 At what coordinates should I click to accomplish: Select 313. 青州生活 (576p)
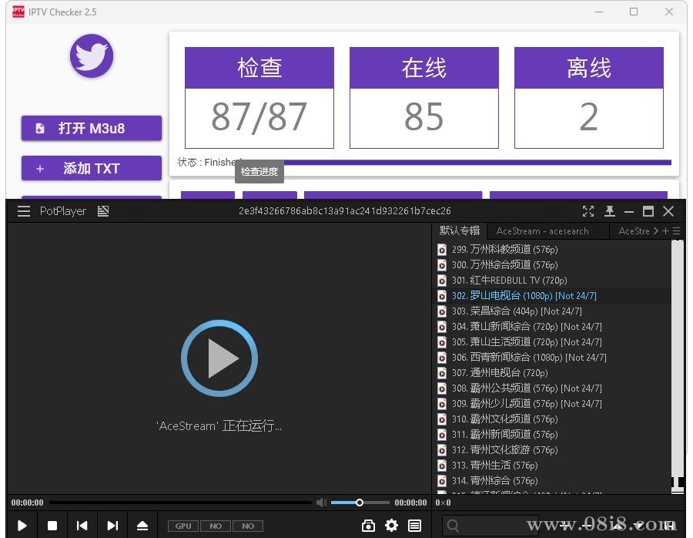(x=552, y=466)
